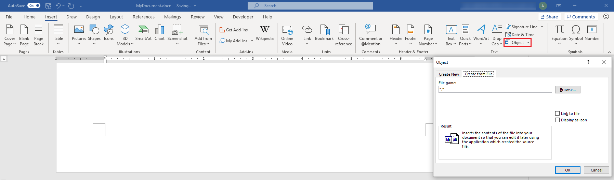Insert Icons graphic
Viewport: 614px width, 180px height.
pyautogui.click(x=109, y=33)
